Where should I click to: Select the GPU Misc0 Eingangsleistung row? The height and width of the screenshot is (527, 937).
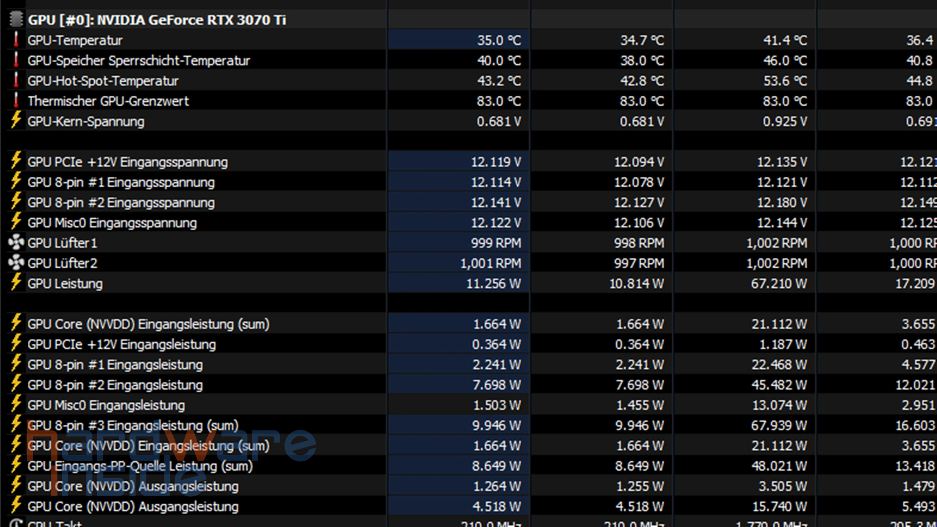tap(106, 405)
